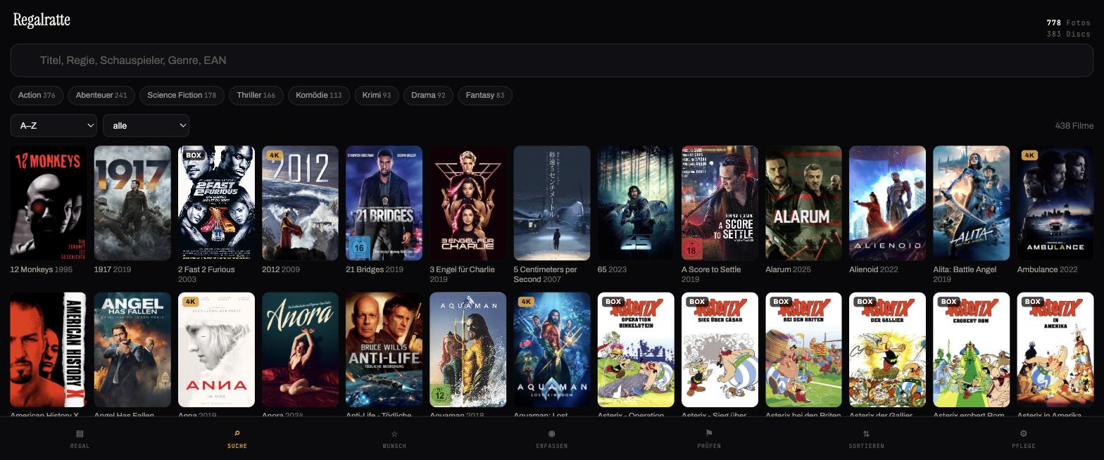Filter by Action genre chip
1104x460 pixels.
pyautogui.click(x=37, y=95)
